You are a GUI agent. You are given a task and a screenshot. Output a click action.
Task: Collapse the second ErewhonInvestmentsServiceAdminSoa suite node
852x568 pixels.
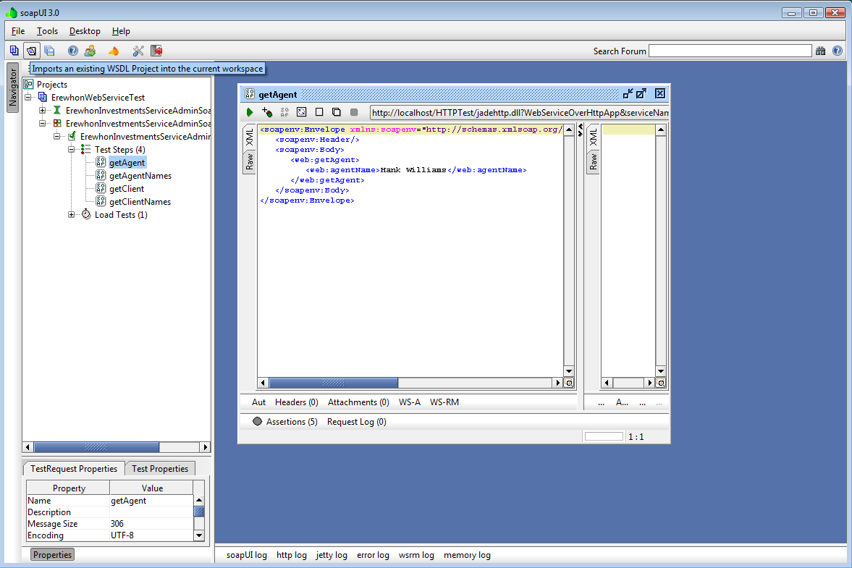pyautogui.click(x=43, y=123)
